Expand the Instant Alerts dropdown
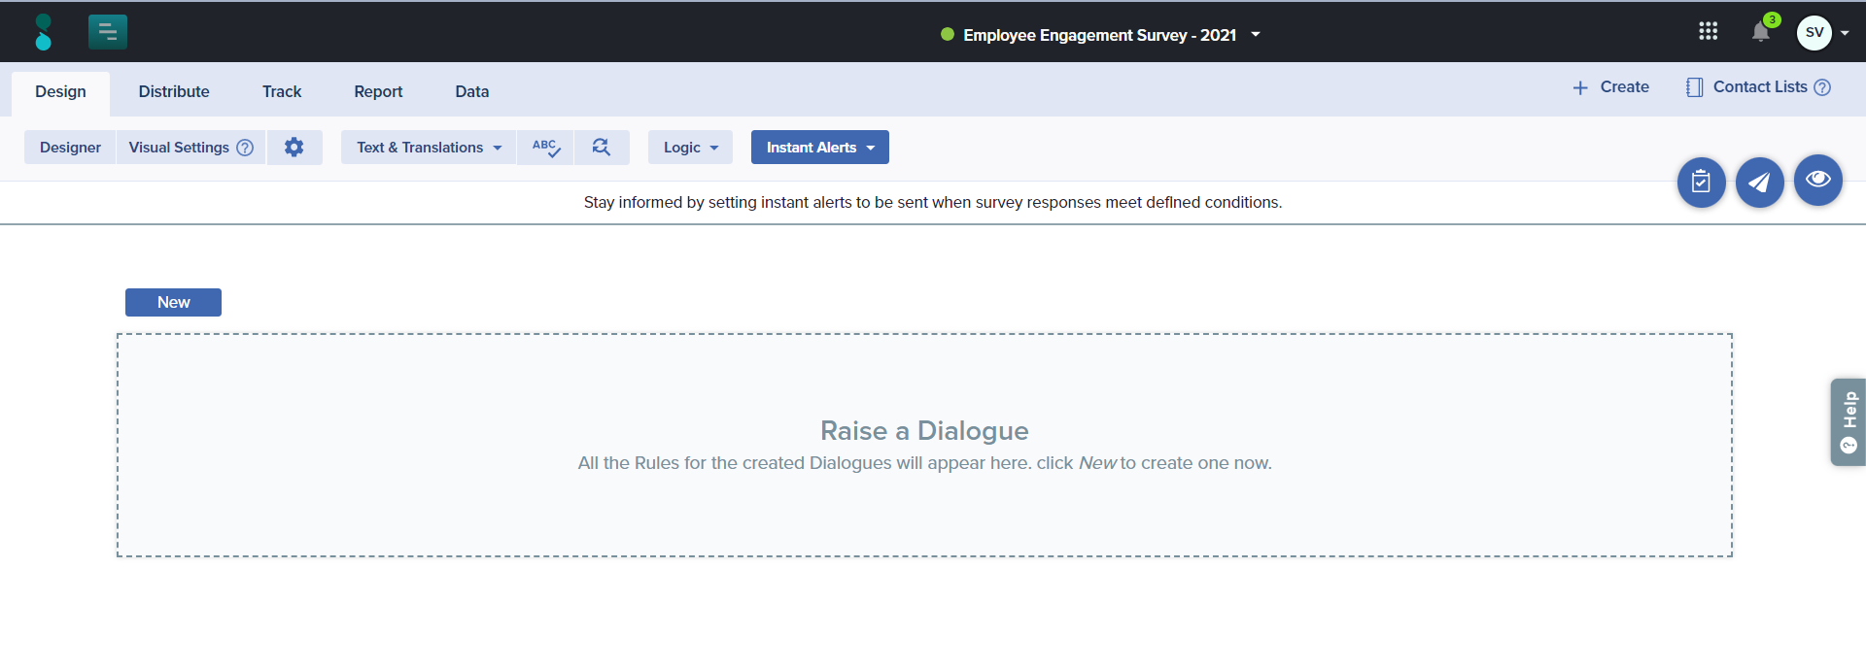The width and height of the screenshot is (1866, 668). [x=819, y=148]
